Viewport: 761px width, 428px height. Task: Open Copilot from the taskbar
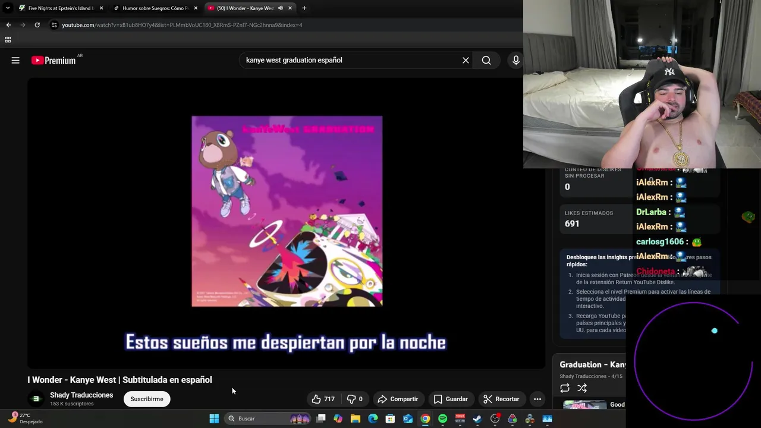[338, 418]
